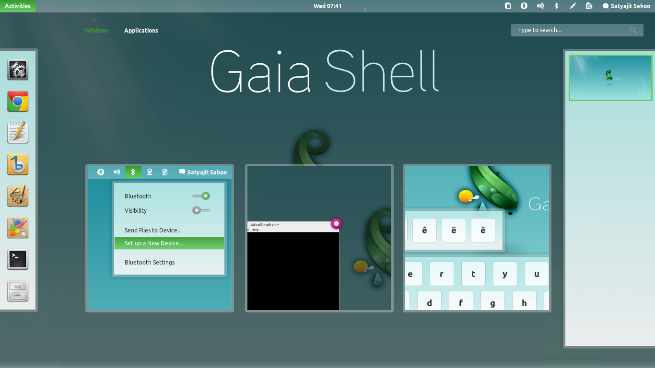Image resolution: width=655 pixels, height=368 pixels.
Task: Open the accessibility menu in top bar
Action: pos(524,6)
